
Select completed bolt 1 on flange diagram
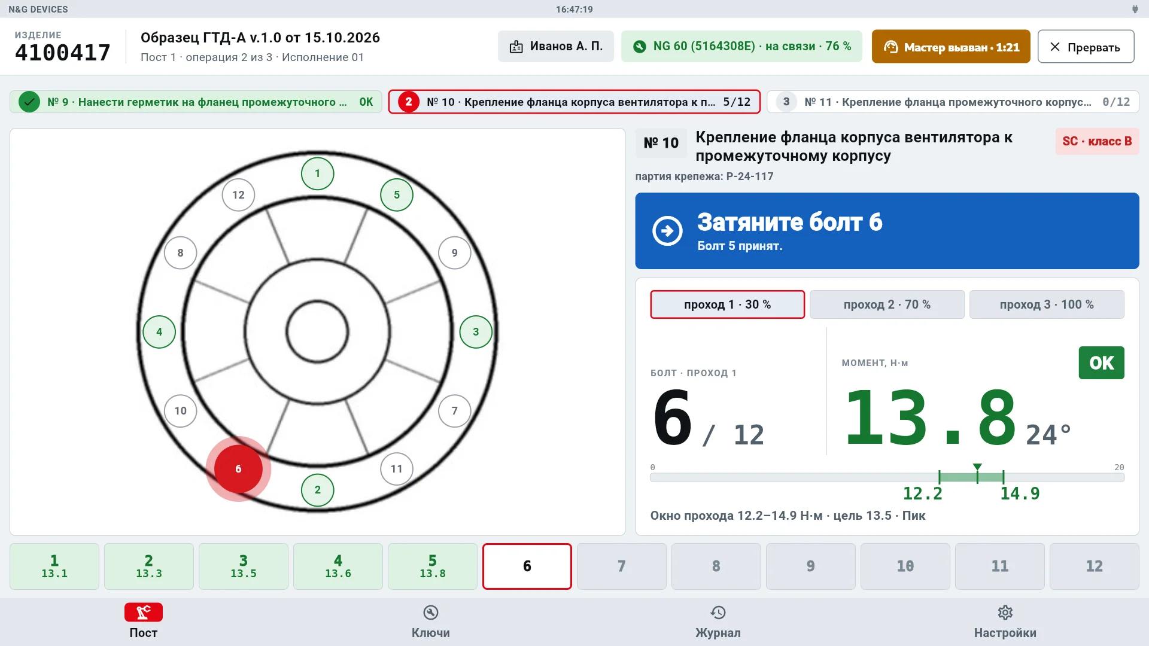[x=317, y=173]
